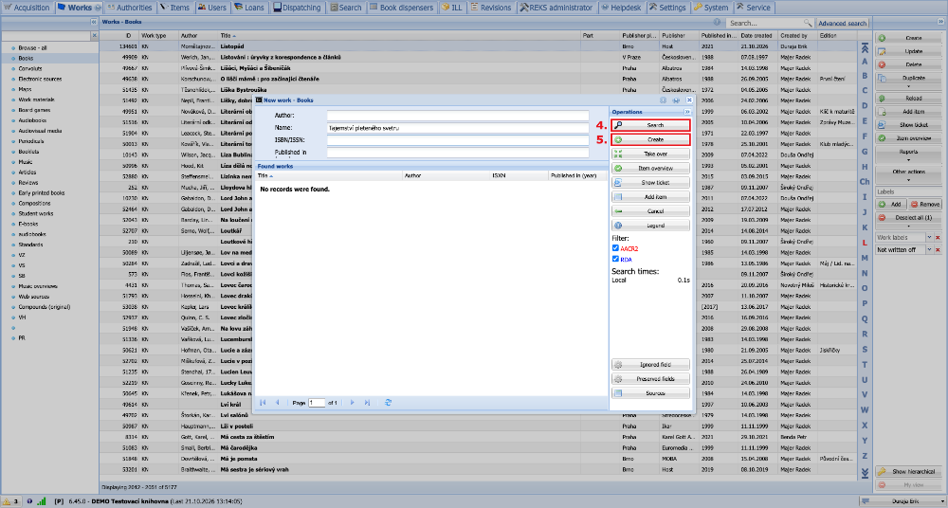Select Board games in the left tree

[x=34, y=110]
